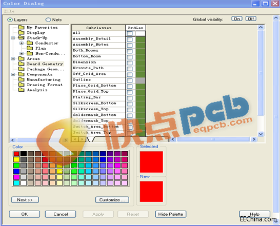Open the File menu
Screen dimensions: 280x226
(x=9, y=11)
